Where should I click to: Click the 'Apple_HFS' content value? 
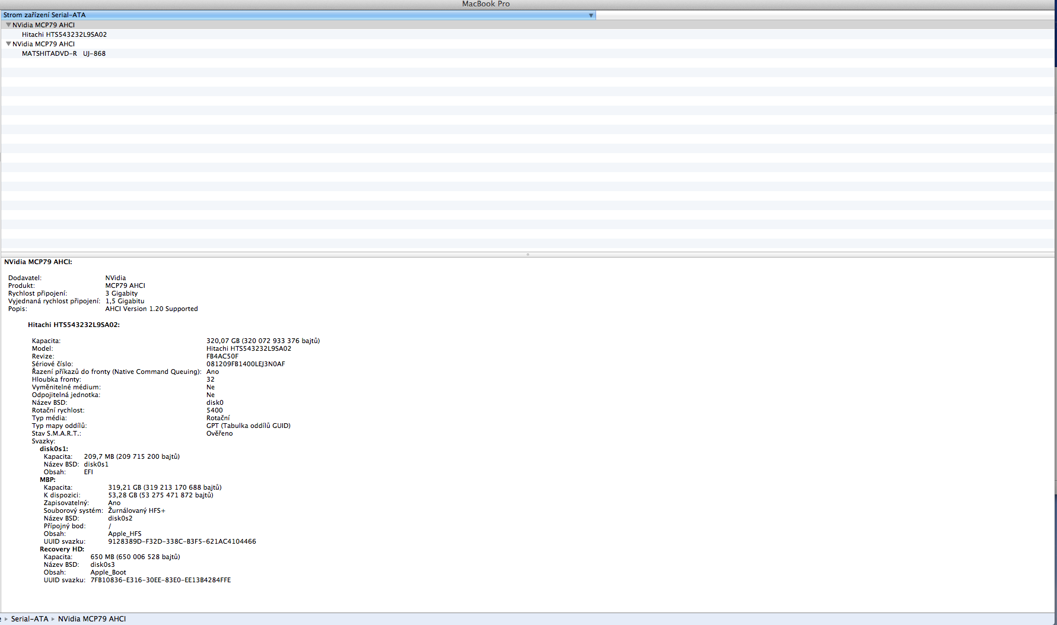[125, 534]
